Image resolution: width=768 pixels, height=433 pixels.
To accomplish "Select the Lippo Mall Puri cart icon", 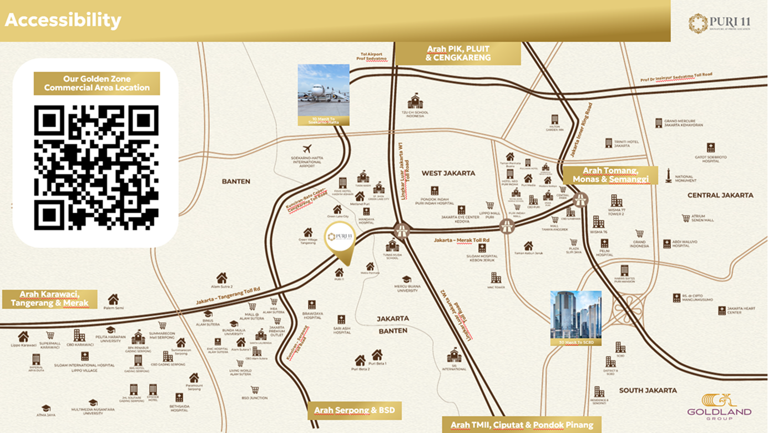I will tap(489, 205).
